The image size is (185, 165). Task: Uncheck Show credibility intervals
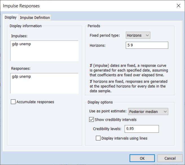click(x=91, y=120)
